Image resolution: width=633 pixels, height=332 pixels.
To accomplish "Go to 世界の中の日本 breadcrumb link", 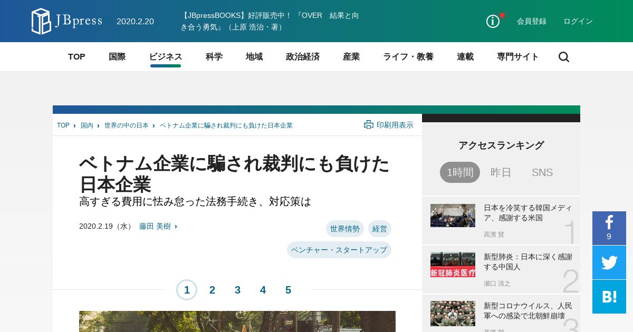I will (126, 125).
